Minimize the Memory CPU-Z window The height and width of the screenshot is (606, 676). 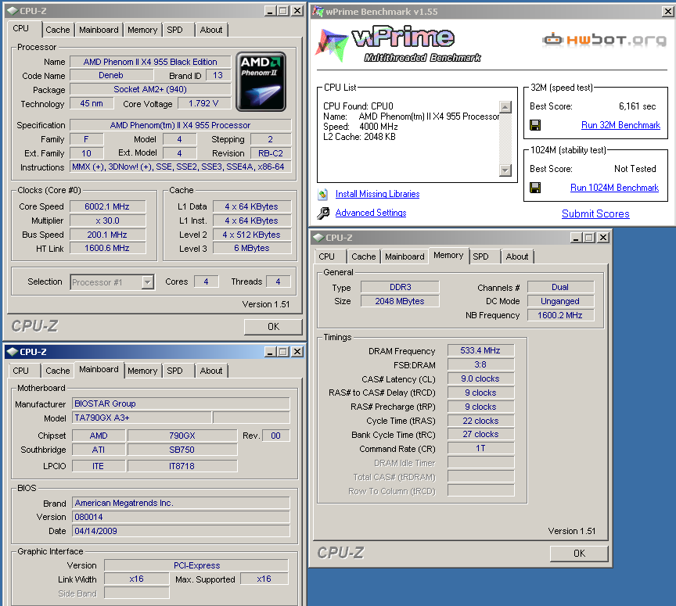click(576, 238)
